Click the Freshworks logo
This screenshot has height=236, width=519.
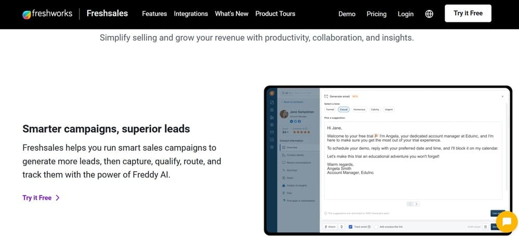[x=47, y=14]
